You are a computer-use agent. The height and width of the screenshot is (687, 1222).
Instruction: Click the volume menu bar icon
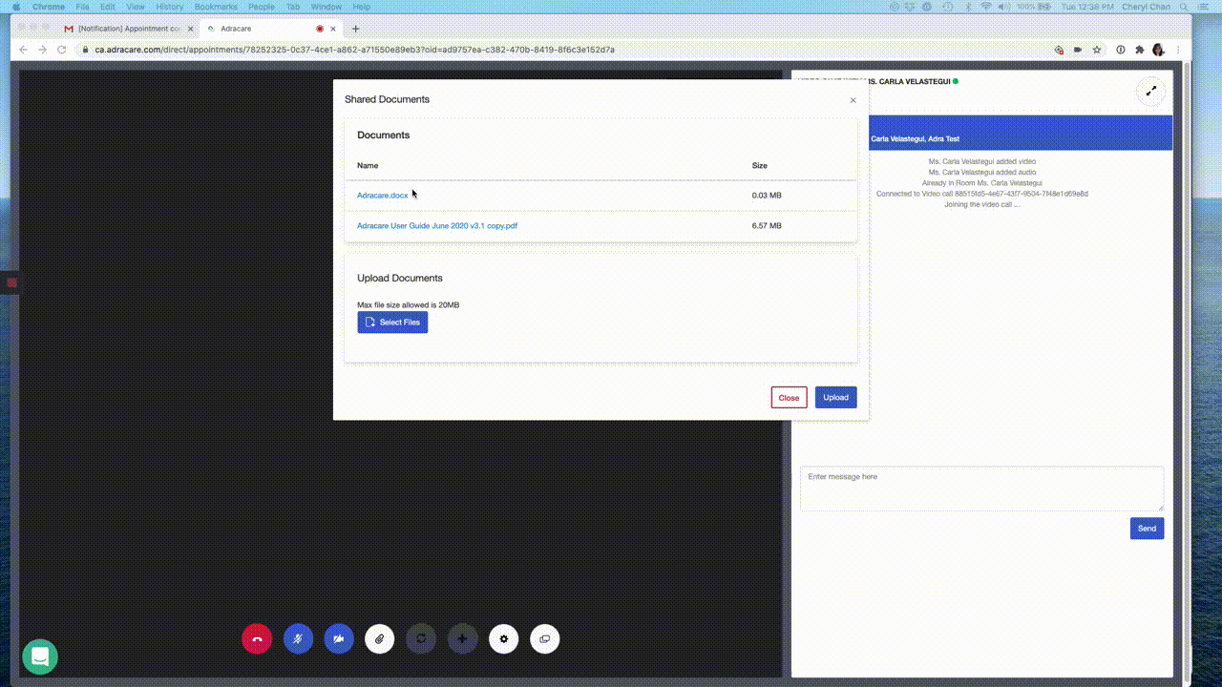tap(1004, 7)
